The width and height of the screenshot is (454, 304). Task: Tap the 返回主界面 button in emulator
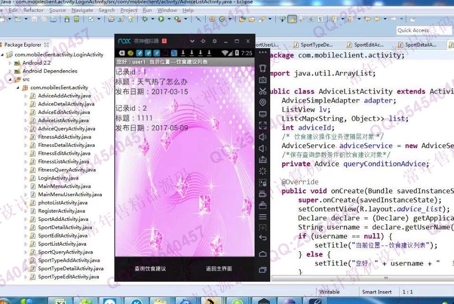point(219,269)
